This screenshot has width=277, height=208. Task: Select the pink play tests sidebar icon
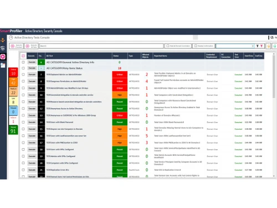(x=3, y=57)
